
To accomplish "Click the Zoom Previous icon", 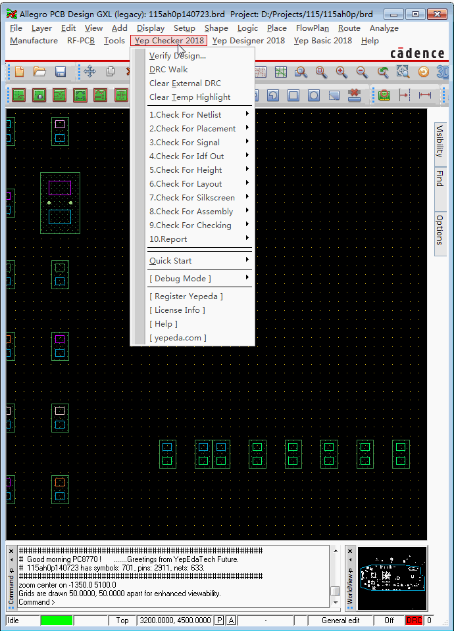I will 383,72.
